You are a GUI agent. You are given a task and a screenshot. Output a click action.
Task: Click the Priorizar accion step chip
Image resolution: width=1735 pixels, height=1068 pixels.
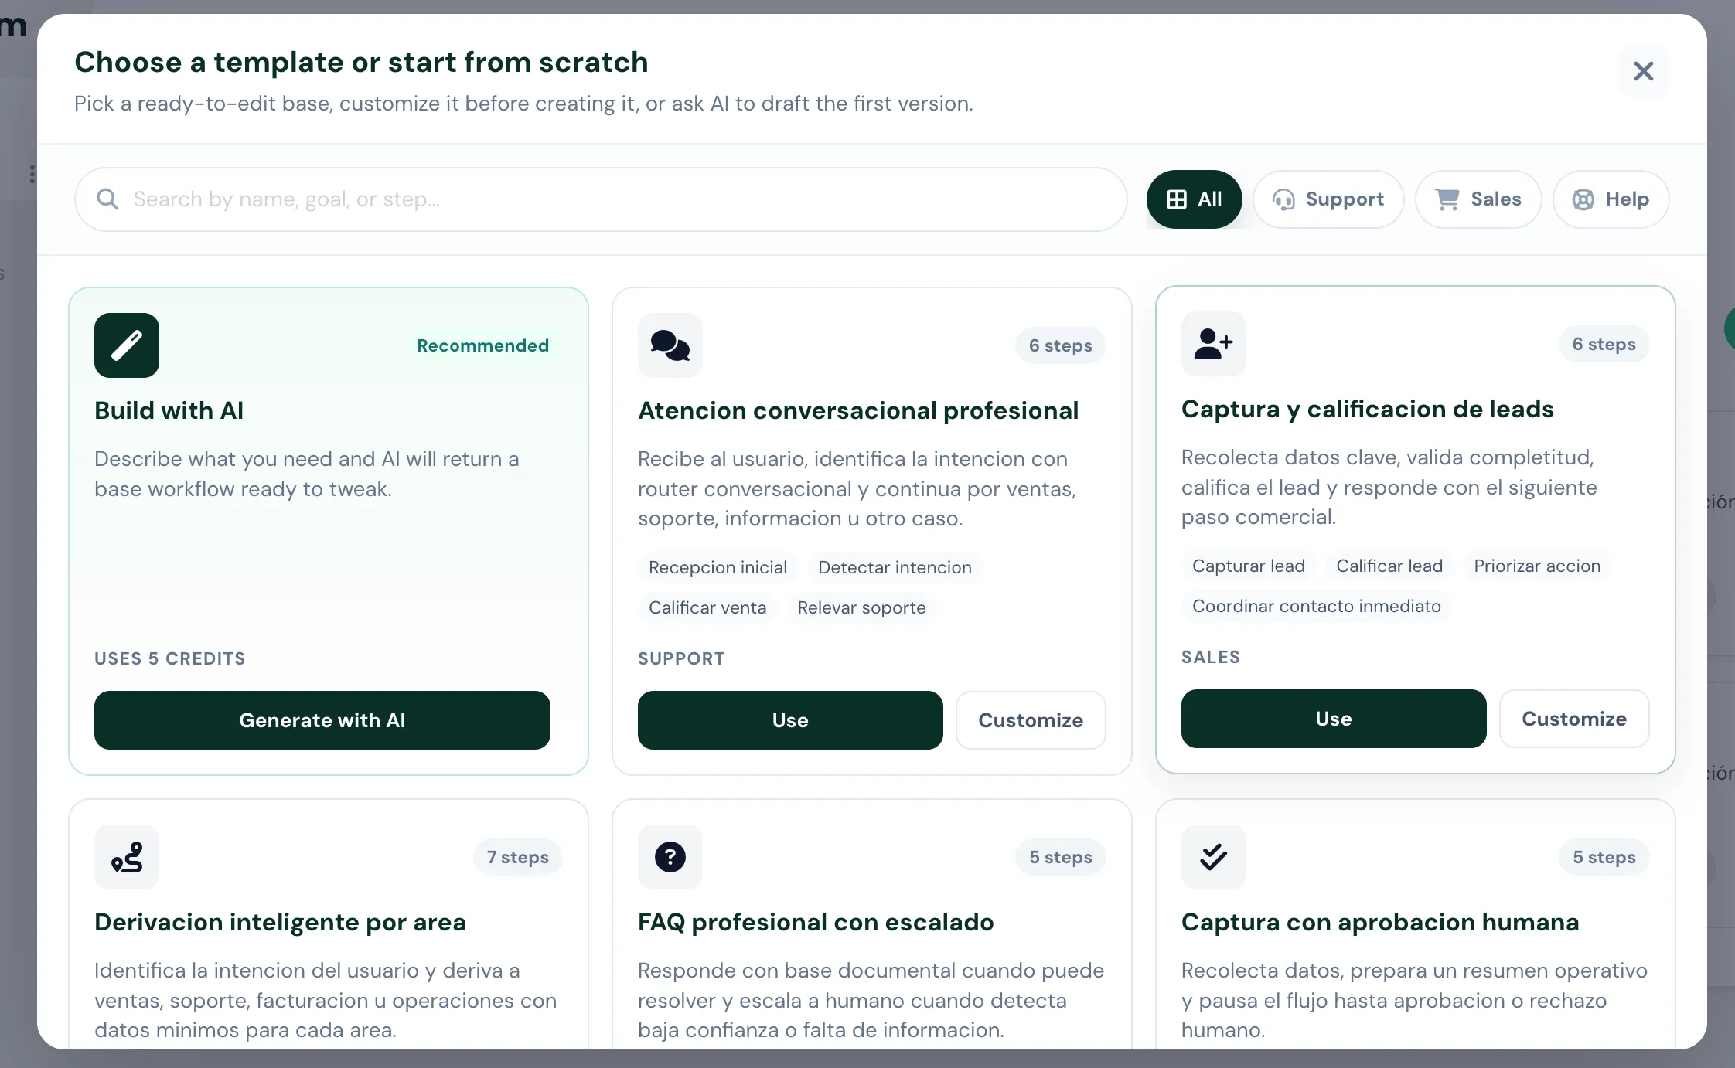(1537, 566)
